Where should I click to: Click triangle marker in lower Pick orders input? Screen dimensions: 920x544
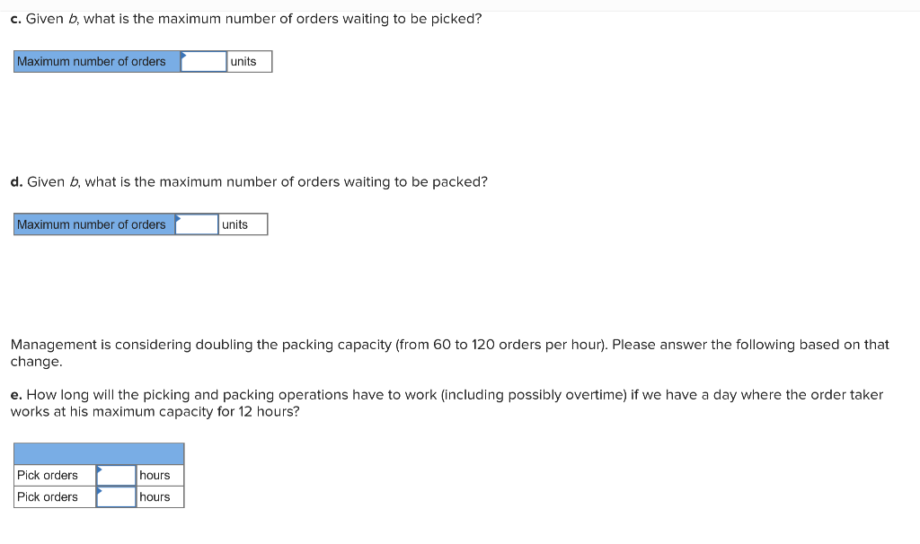99,490
